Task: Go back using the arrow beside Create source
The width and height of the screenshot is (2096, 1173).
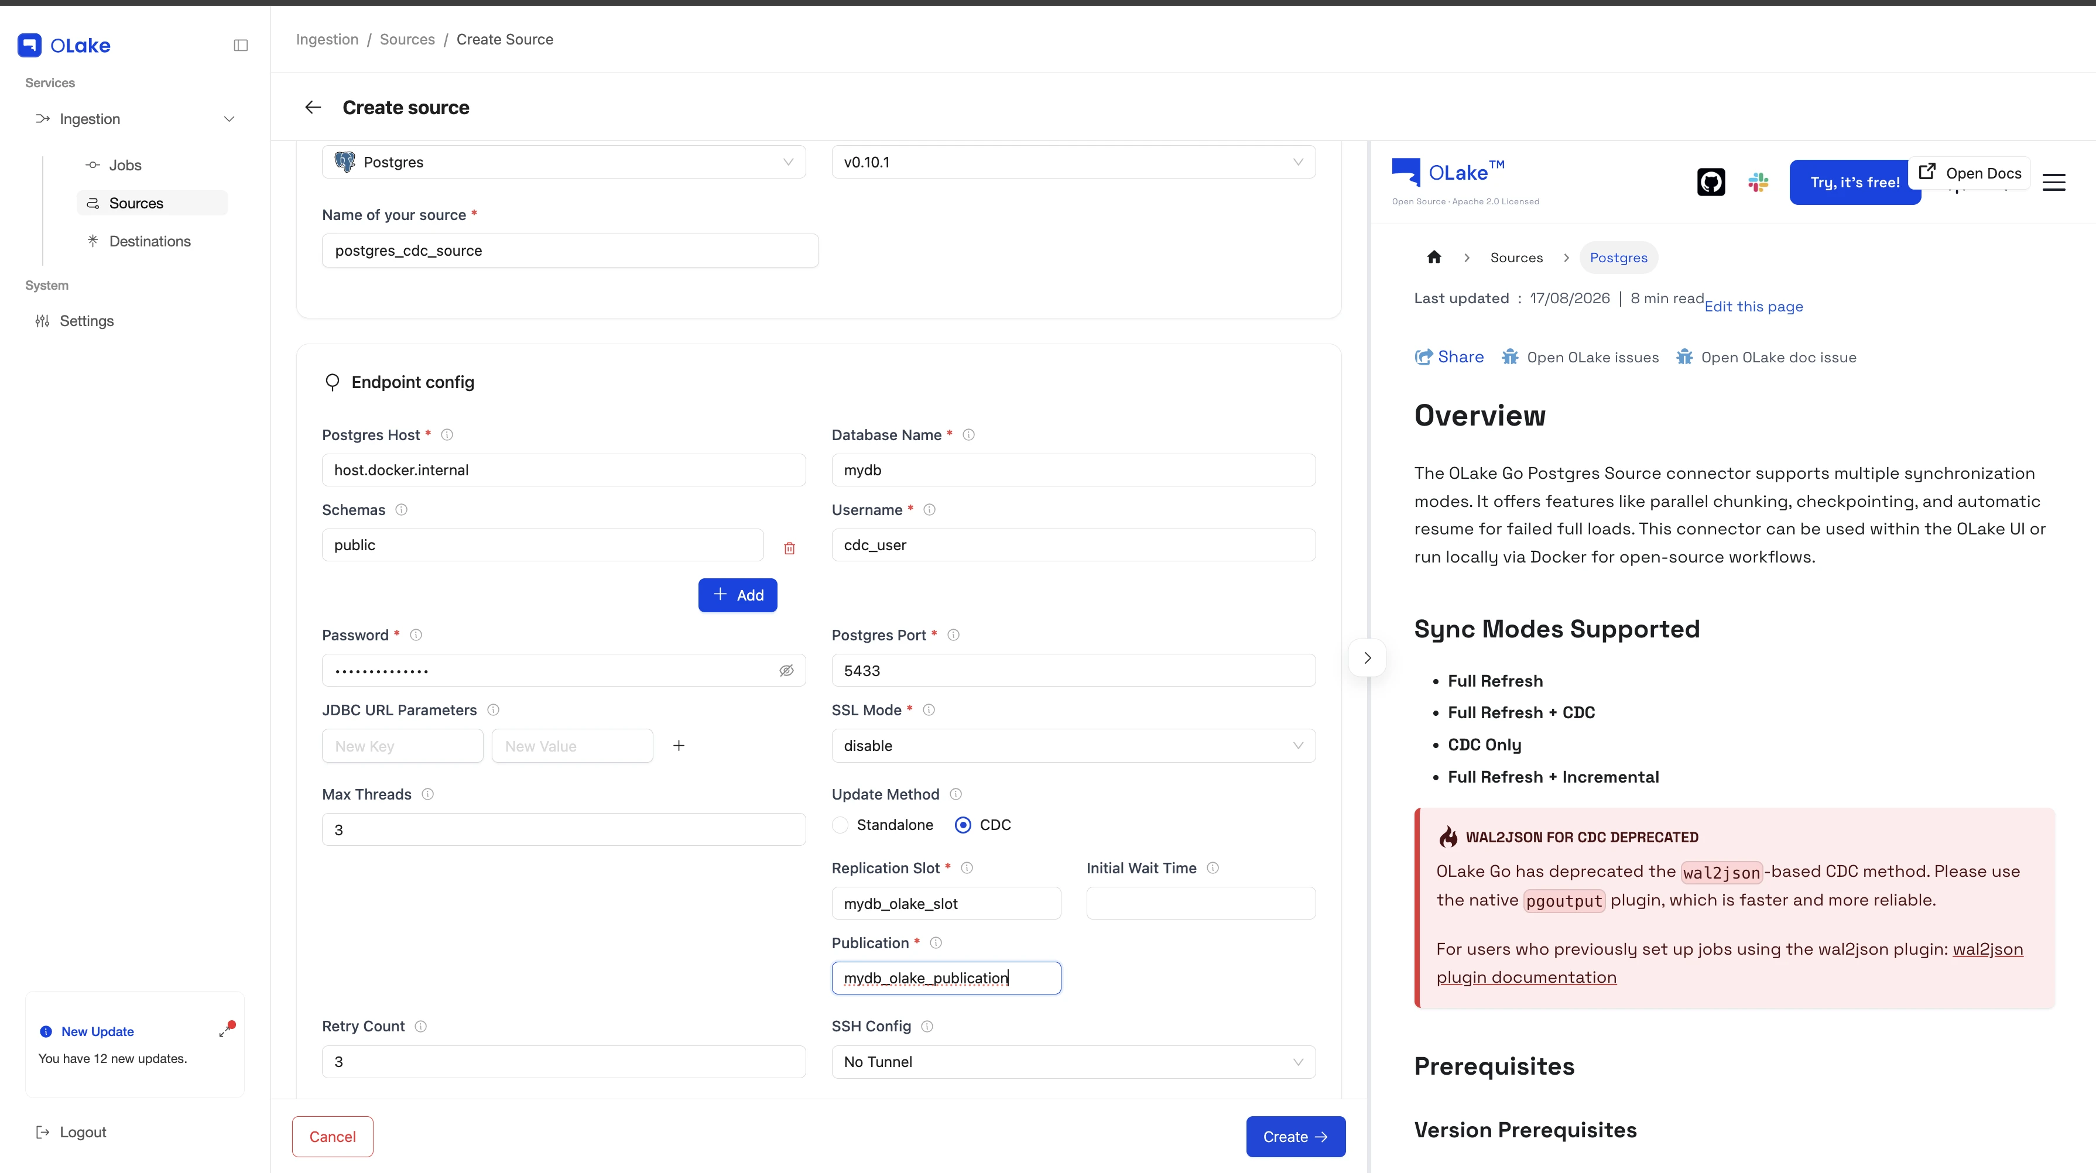Action: pos(313,107)
